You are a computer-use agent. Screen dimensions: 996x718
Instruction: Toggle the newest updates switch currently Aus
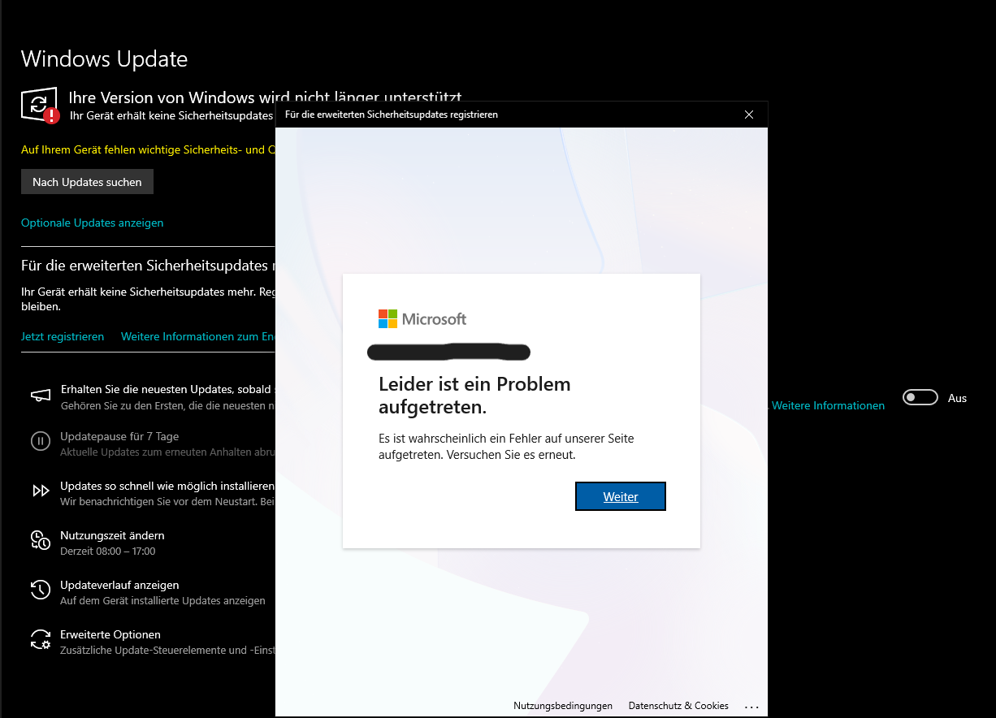tap(920, 397)
